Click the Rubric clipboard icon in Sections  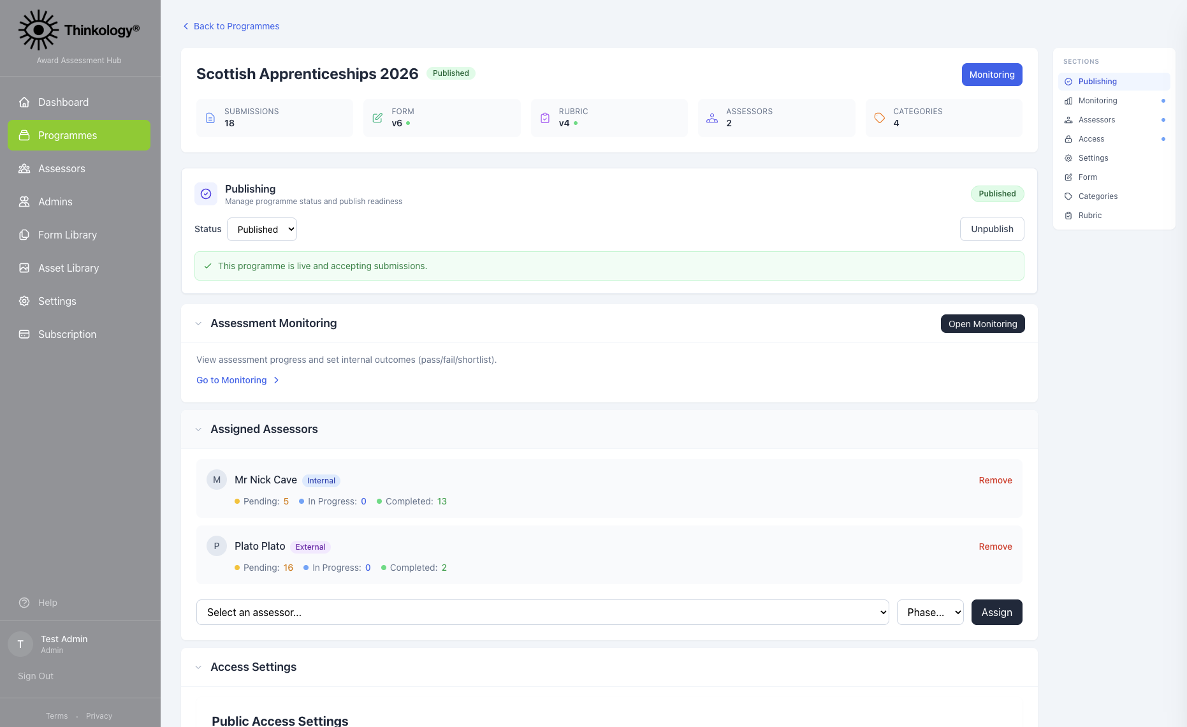(x=1068, y=216)
